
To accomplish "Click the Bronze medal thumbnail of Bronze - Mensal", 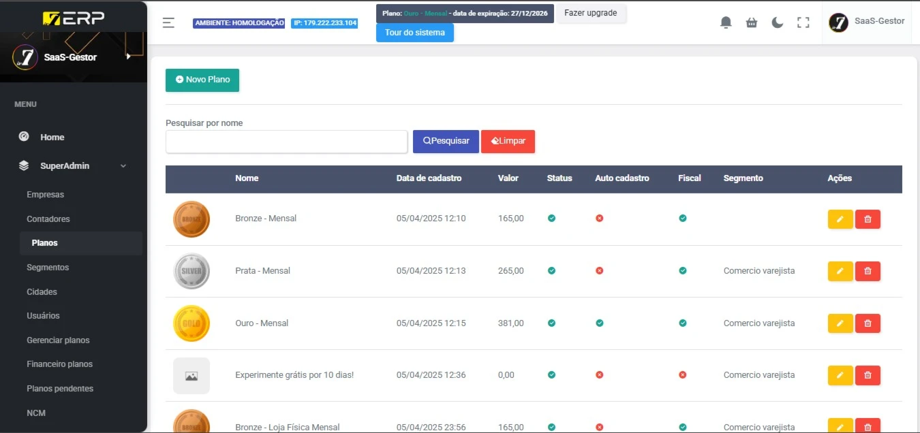I will click(191, 219).
